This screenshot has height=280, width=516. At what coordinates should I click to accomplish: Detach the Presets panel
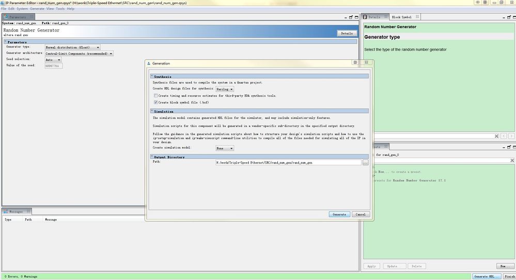coord(509,147)
